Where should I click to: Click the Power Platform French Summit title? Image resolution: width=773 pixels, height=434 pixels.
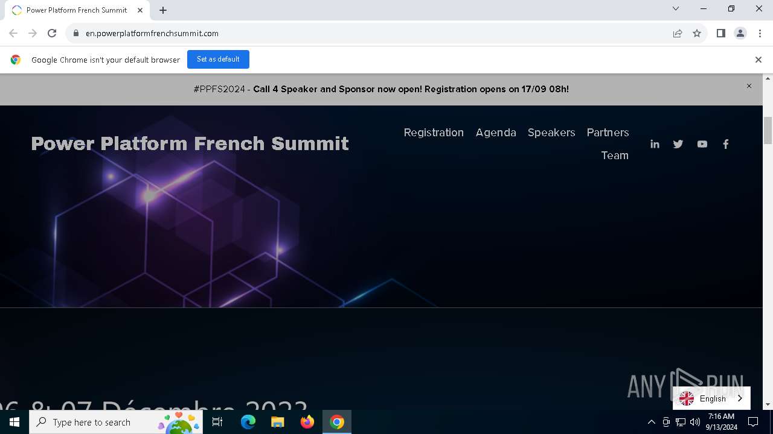click(x=190, y=143)
